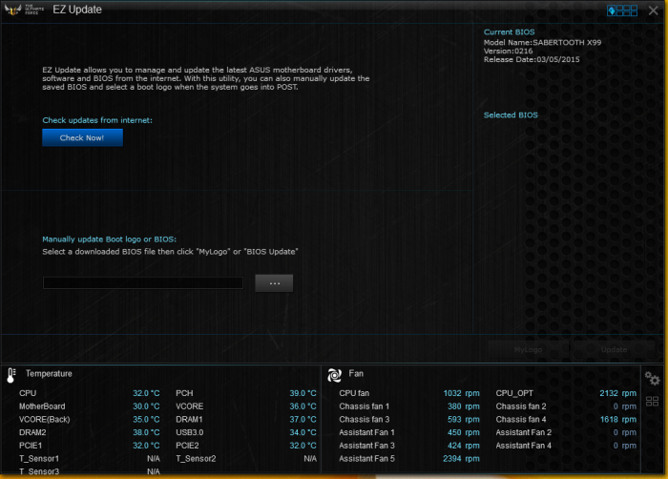668x479 pixels.
Task: Click the Check Now! button
Action: tap(82, 137)
